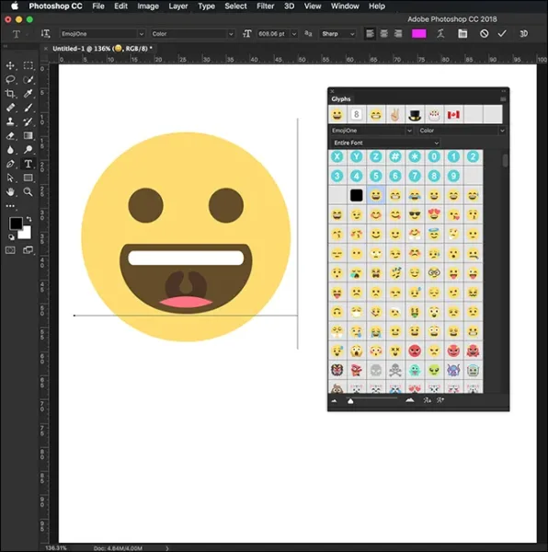The image size is (548, 552).
Task: Expand the Entire Font subset dropdown
Action: click(x=385, y=143)
